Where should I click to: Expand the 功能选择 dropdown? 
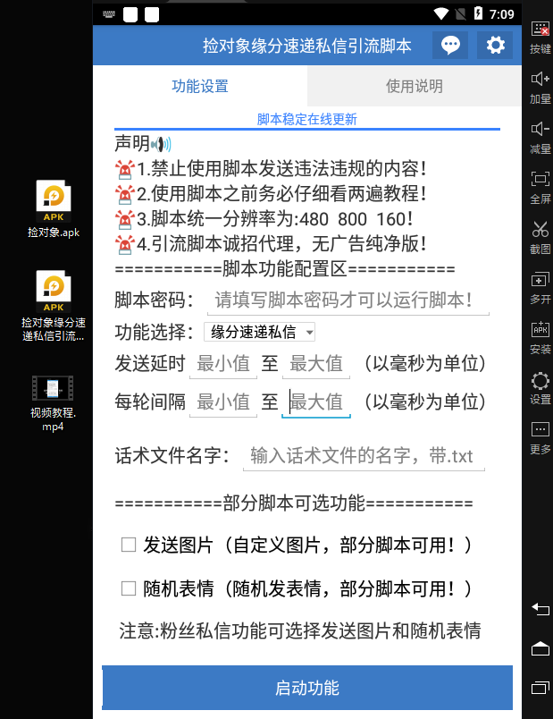pos(260,333)
